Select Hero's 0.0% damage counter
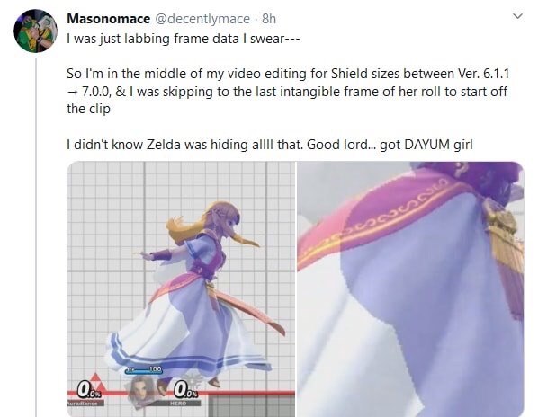 coord(184,390)
